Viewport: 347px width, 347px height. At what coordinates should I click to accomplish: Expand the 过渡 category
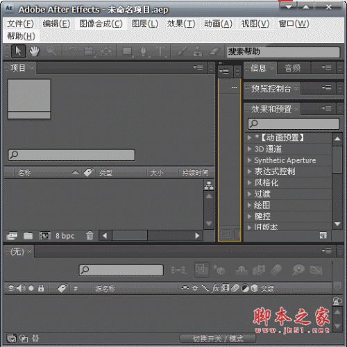click(x=249, y=194)
